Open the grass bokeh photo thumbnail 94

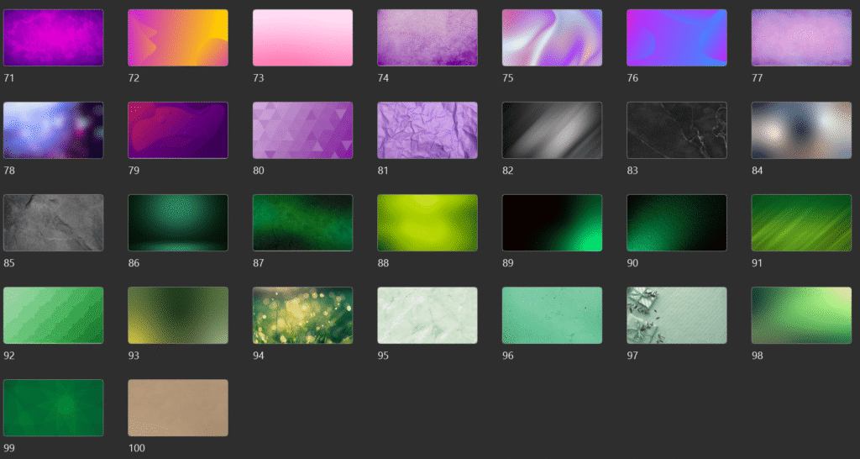302,315
